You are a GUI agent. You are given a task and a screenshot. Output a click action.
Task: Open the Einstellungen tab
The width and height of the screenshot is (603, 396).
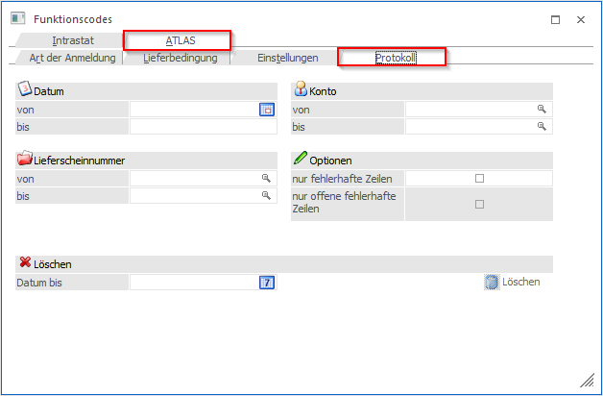tap(288, 58)
